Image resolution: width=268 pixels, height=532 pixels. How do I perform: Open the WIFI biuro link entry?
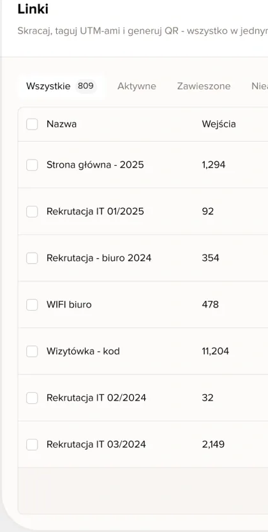pyautogui.click(x=69, y=304)
